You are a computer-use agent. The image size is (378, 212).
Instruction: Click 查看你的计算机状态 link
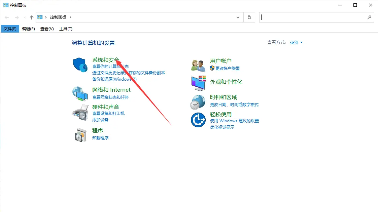110,67
